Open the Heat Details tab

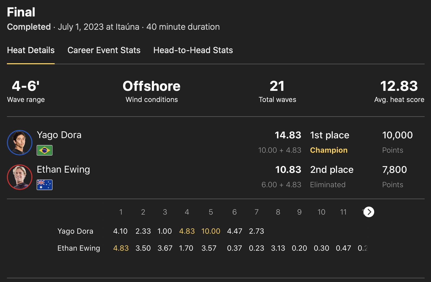tap(31, 50)
